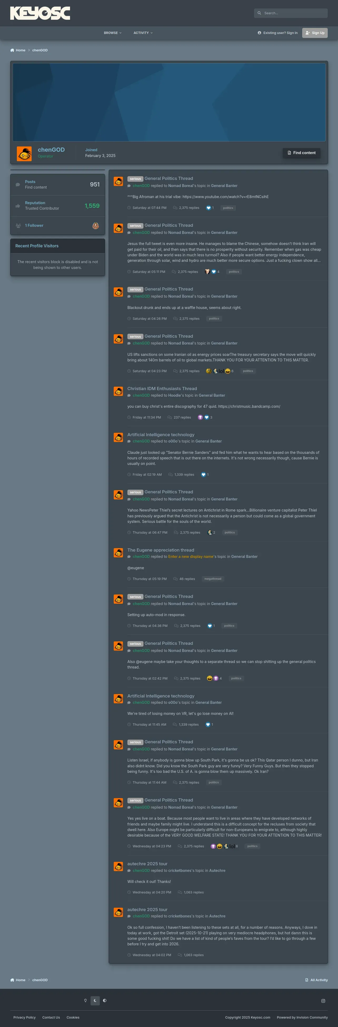Expand the Browse dropdown menu
This screenshot has width=338, height=1027.
(113, 33)
